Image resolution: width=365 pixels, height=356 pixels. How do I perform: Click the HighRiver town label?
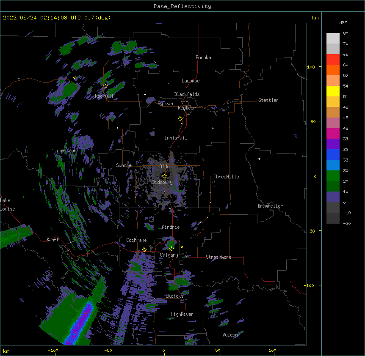[x=182, y=314]
